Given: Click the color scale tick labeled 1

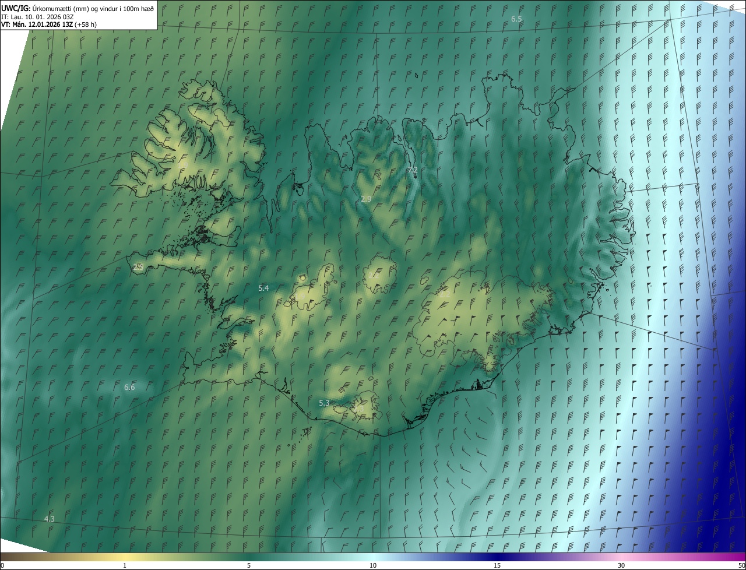Looking at the screenshot, I should (125, 565).
